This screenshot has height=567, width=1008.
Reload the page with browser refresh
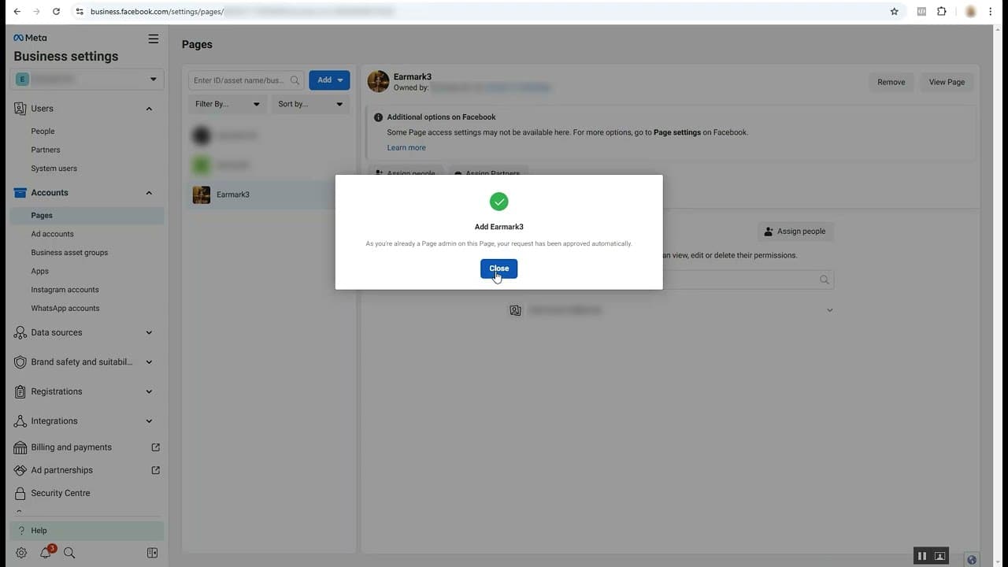(56, 12)
